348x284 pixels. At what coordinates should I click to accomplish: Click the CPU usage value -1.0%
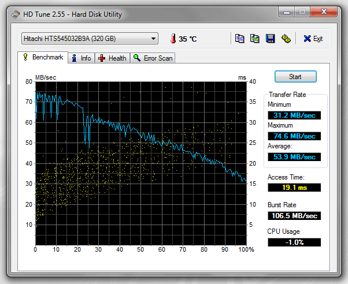click(294, 242)
